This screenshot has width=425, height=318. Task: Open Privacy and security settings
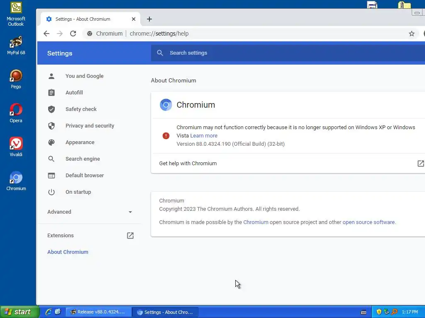click(89, 126)
